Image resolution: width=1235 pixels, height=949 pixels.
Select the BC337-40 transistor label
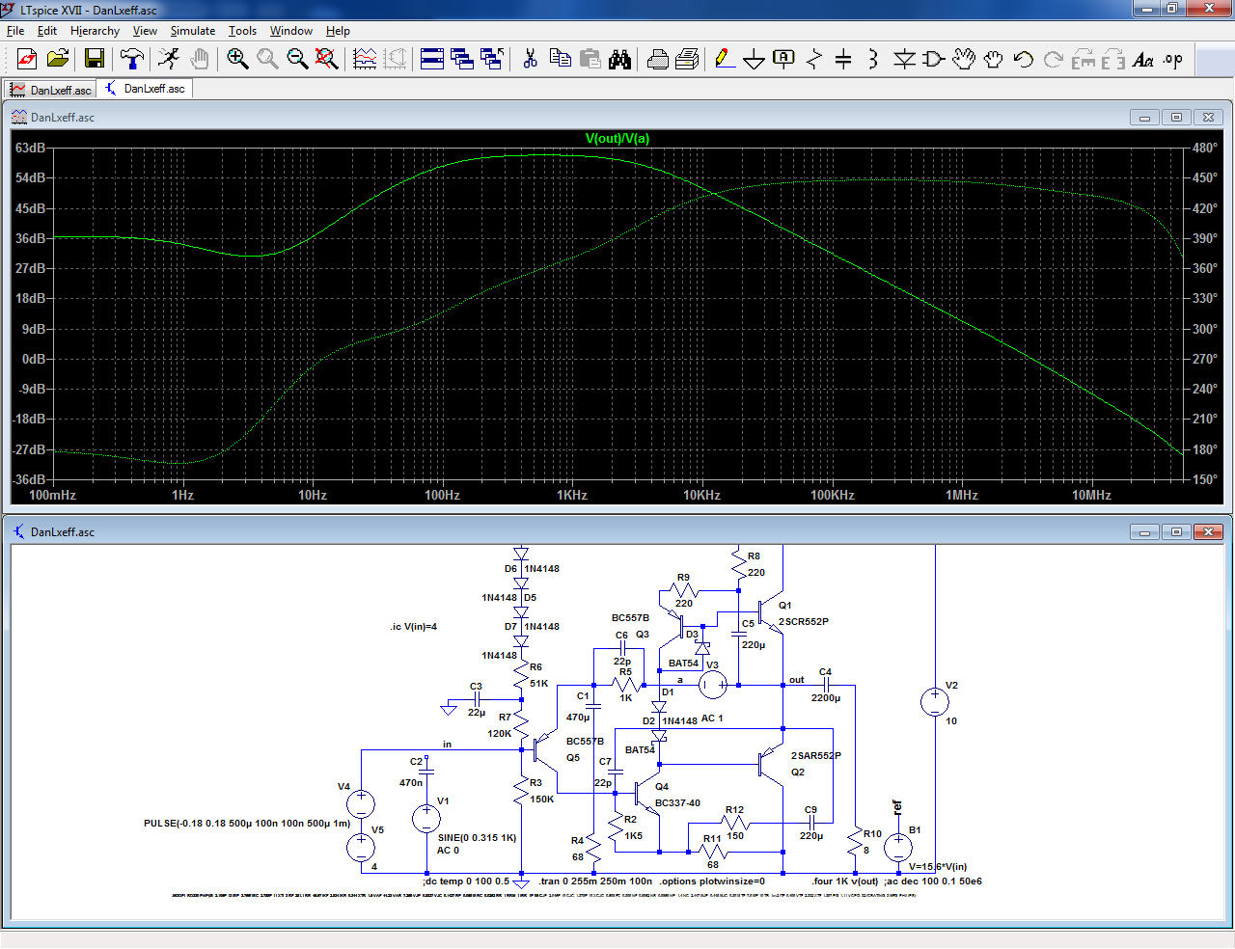(x=677, y=803)
